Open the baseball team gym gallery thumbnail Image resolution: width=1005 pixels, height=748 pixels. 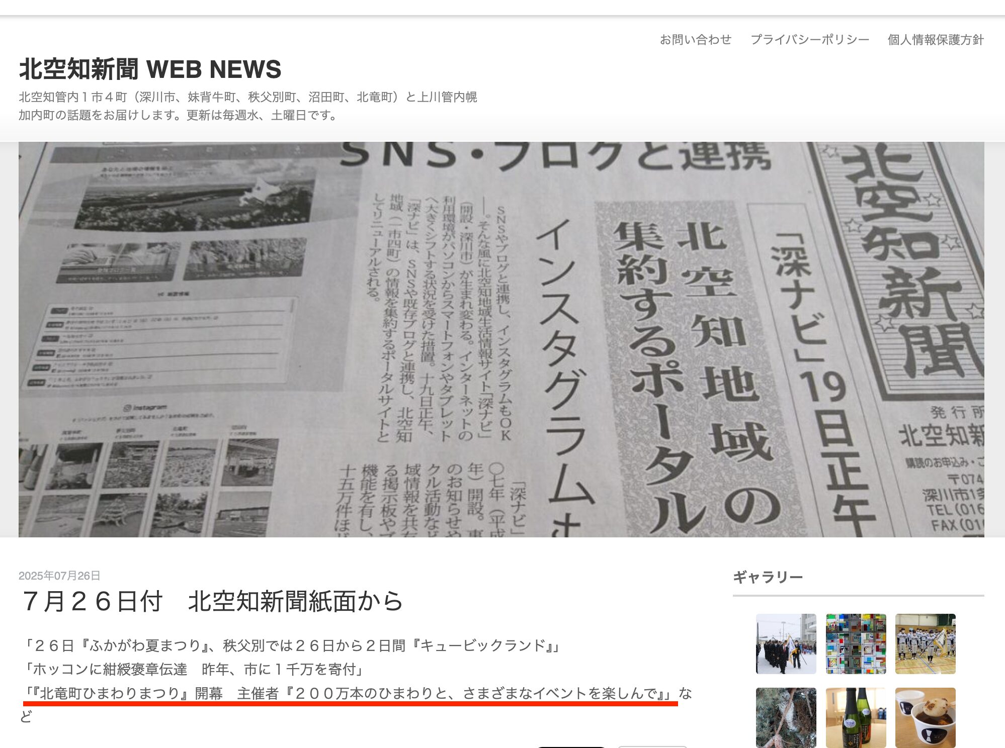click(925, 643)
